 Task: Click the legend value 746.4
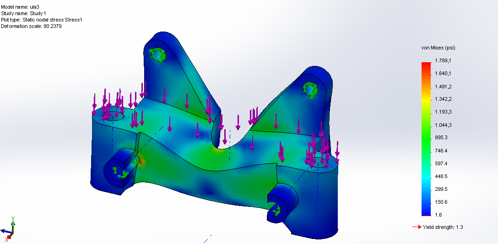(441, 151)
